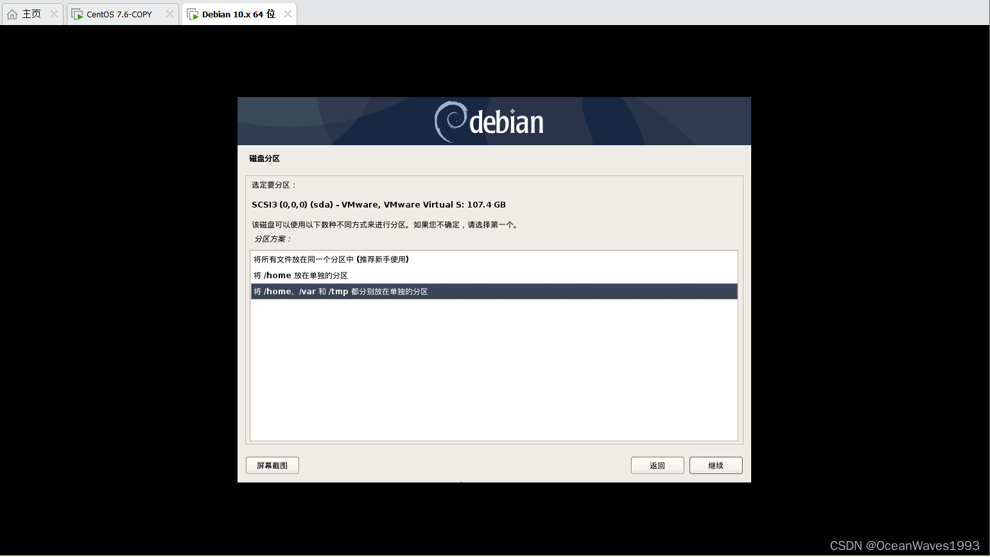
Task: Close the 主页 tab
Action: pyautogui.click(x=54, y=13)
